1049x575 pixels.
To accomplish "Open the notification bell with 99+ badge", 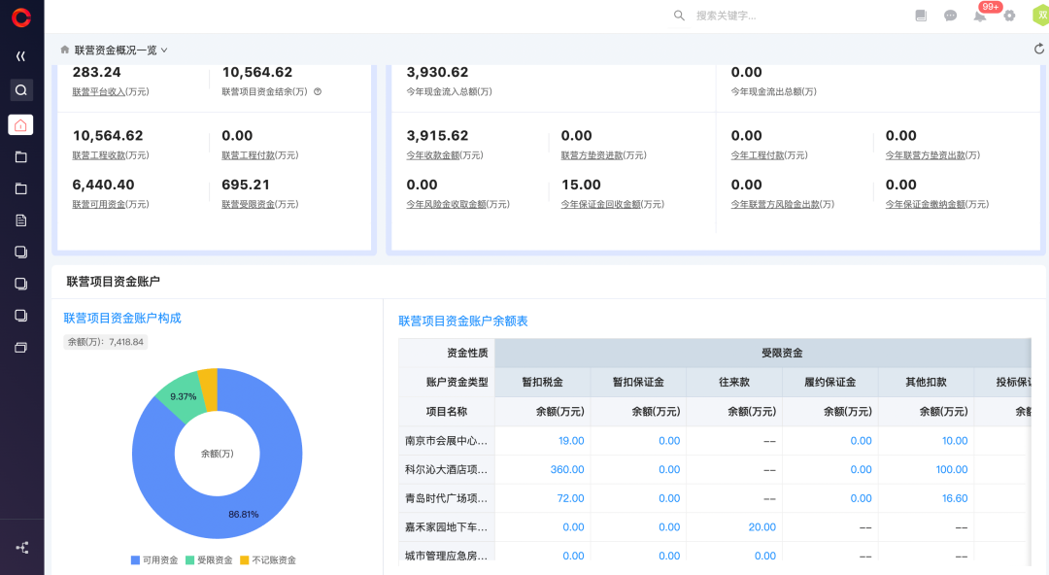I will pyautogui.click(x=980, y=16).
